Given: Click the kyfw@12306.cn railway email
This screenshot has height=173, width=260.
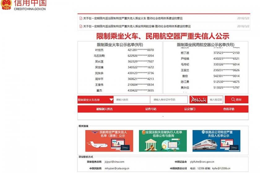Looking at the screenshot, I should tap(221, 168).
